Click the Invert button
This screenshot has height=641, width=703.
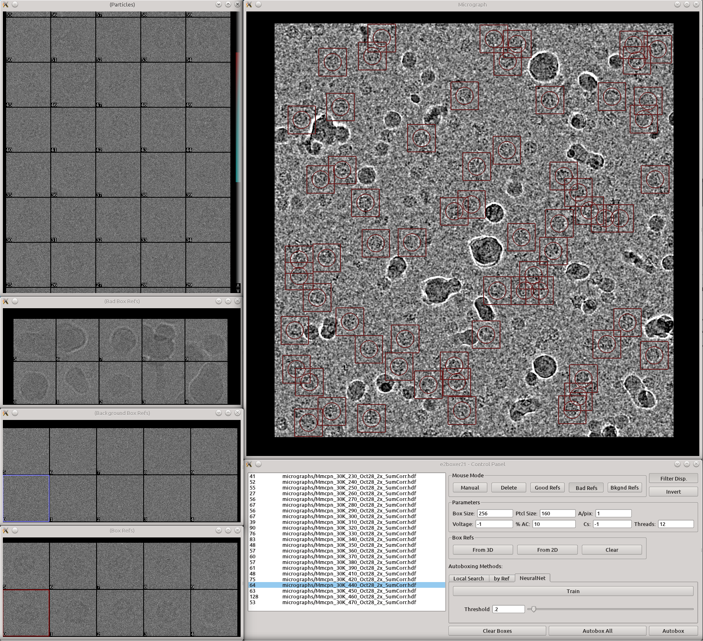coord(673,492)
